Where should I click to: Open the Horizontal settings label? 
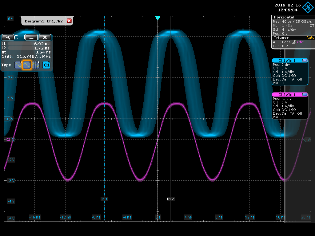pyautogui.click(x=284, y=17)
